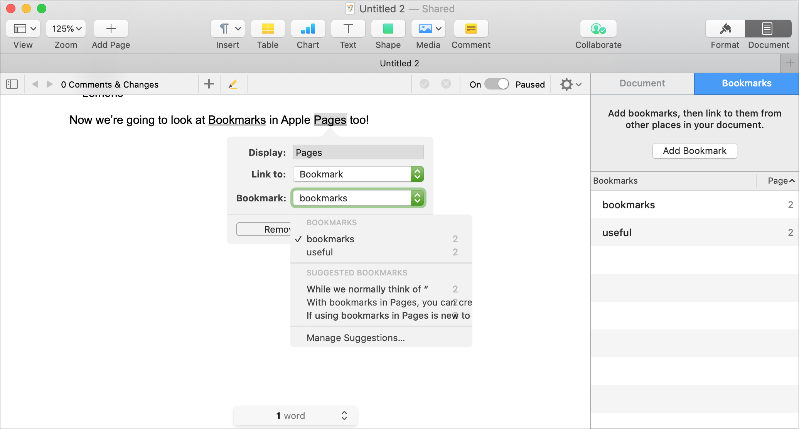Select the 'useful' row in sidebar list
The height and width of the screenshot is (429, 799).
tap(695, 233)
